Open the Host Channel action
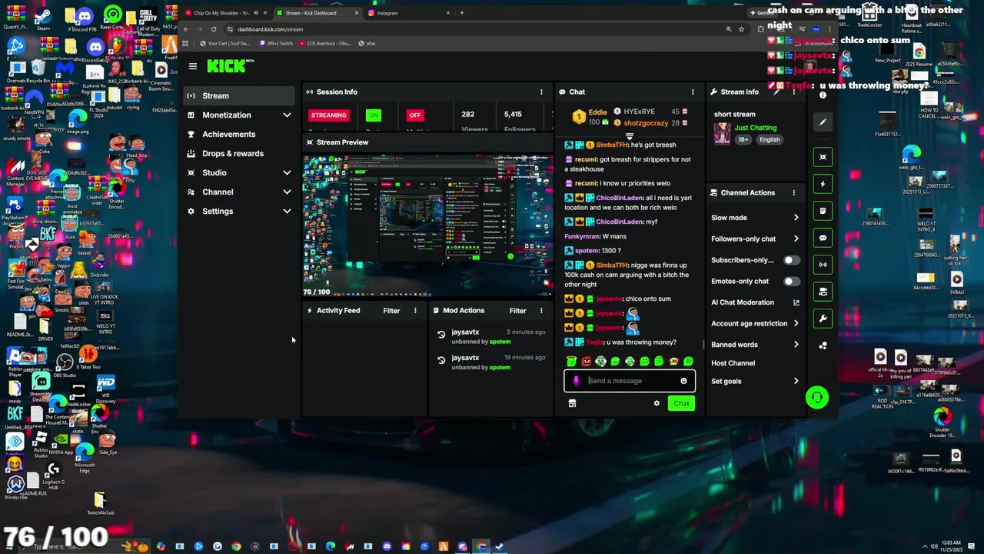This screenshot has height=554, width=984. [x=733, y=363]
